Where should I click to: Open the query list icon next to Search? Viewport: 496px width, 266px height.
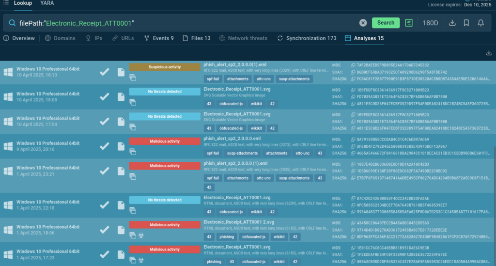[409, 23]
